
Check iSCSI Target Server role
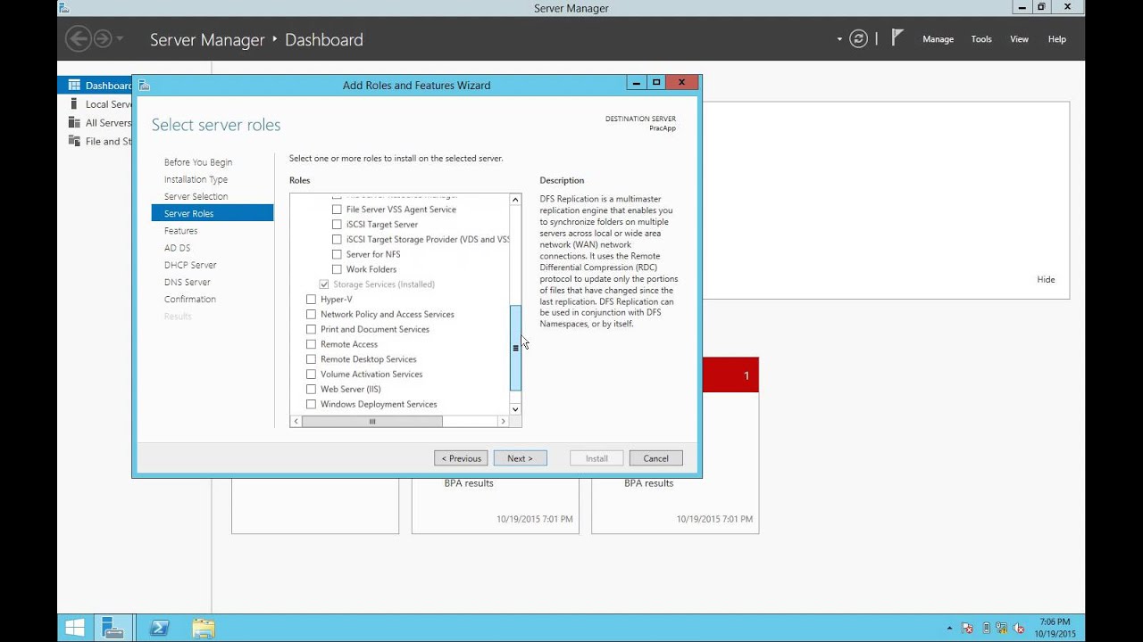(337, 225)
